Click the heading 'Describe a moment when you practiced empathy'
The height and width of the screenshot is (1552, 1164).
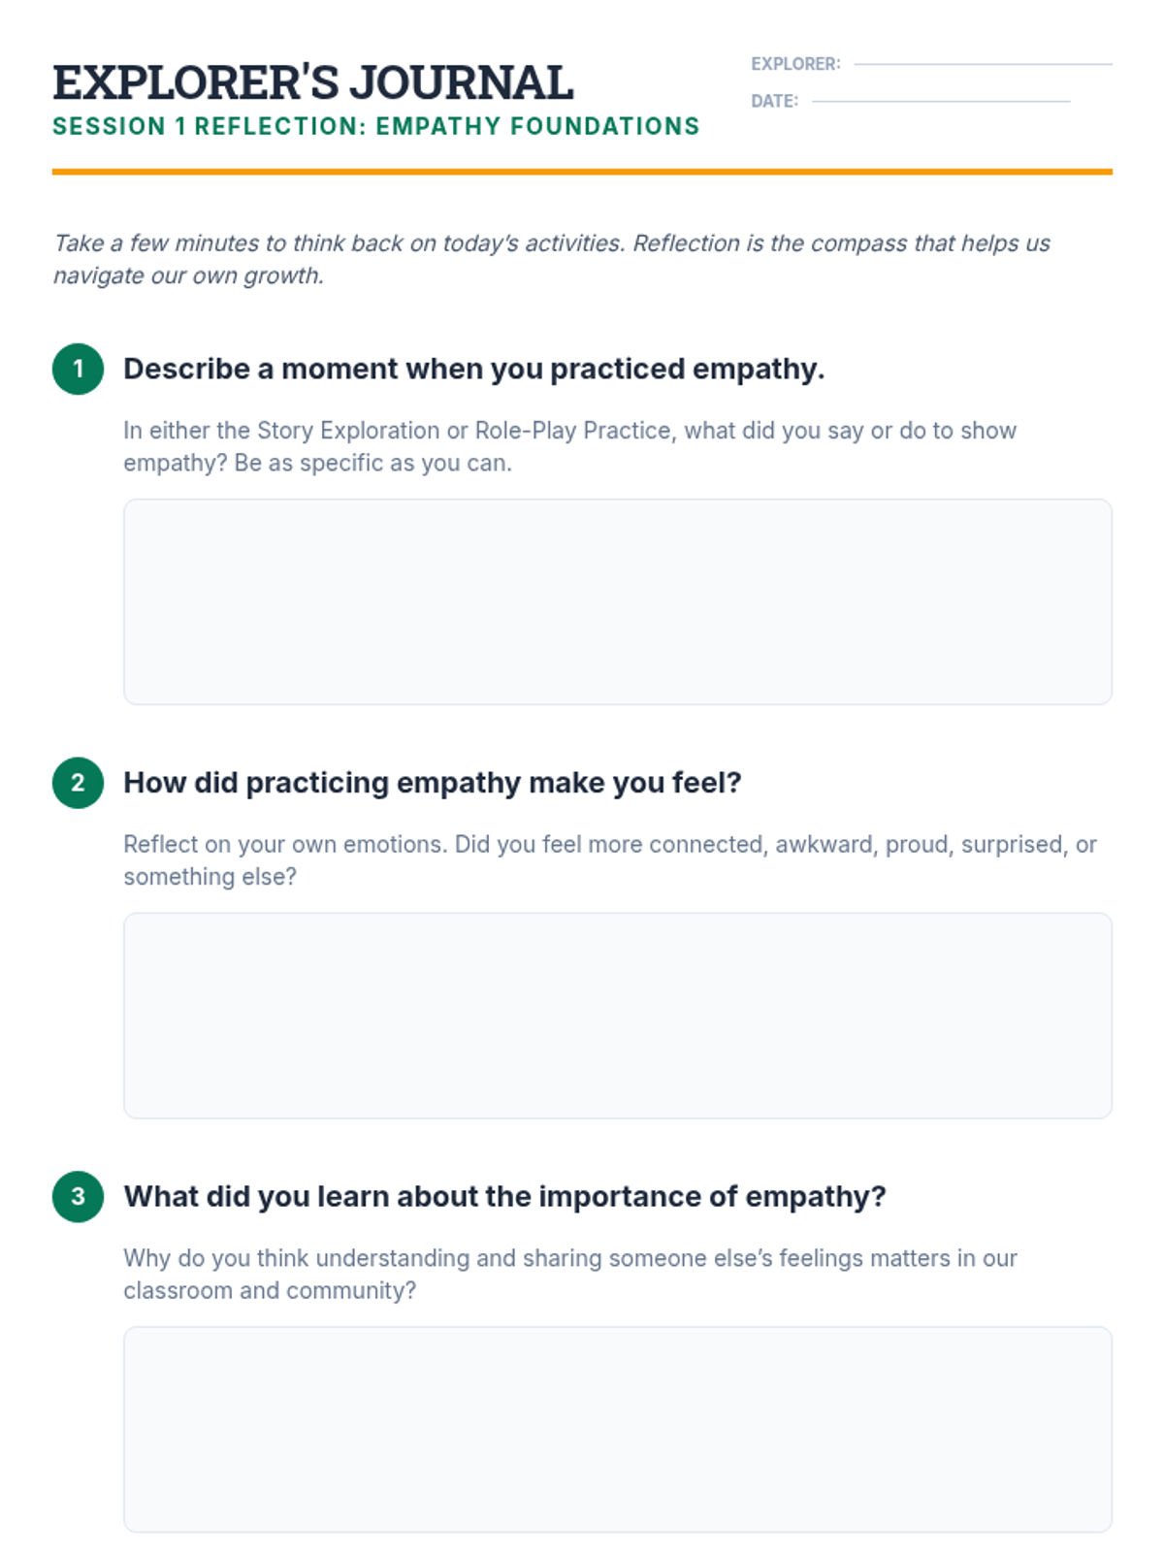tap(473, 369)
